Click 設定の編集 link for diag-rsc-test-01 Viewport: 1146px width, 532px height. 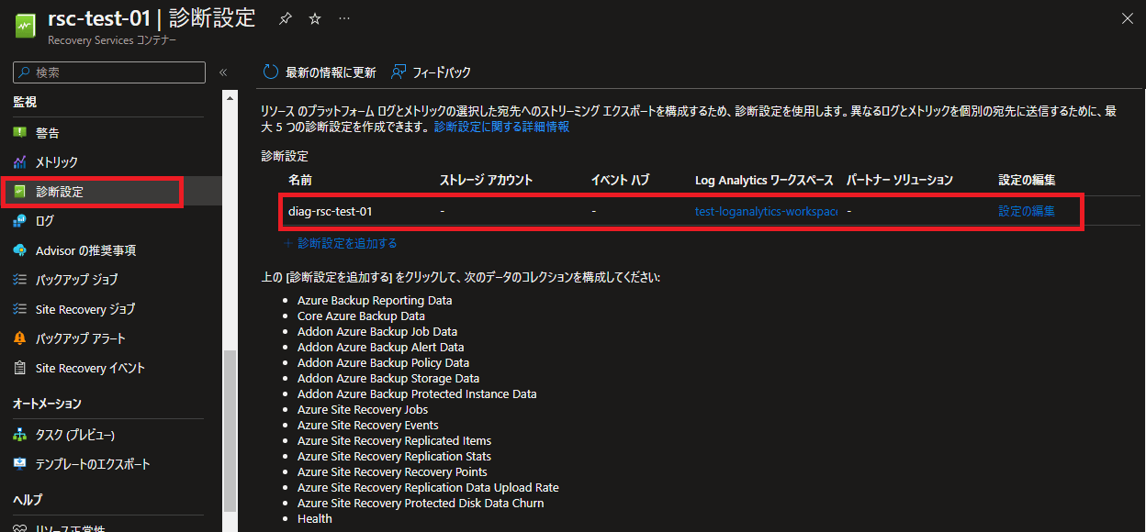click(x=1027, y=211)
